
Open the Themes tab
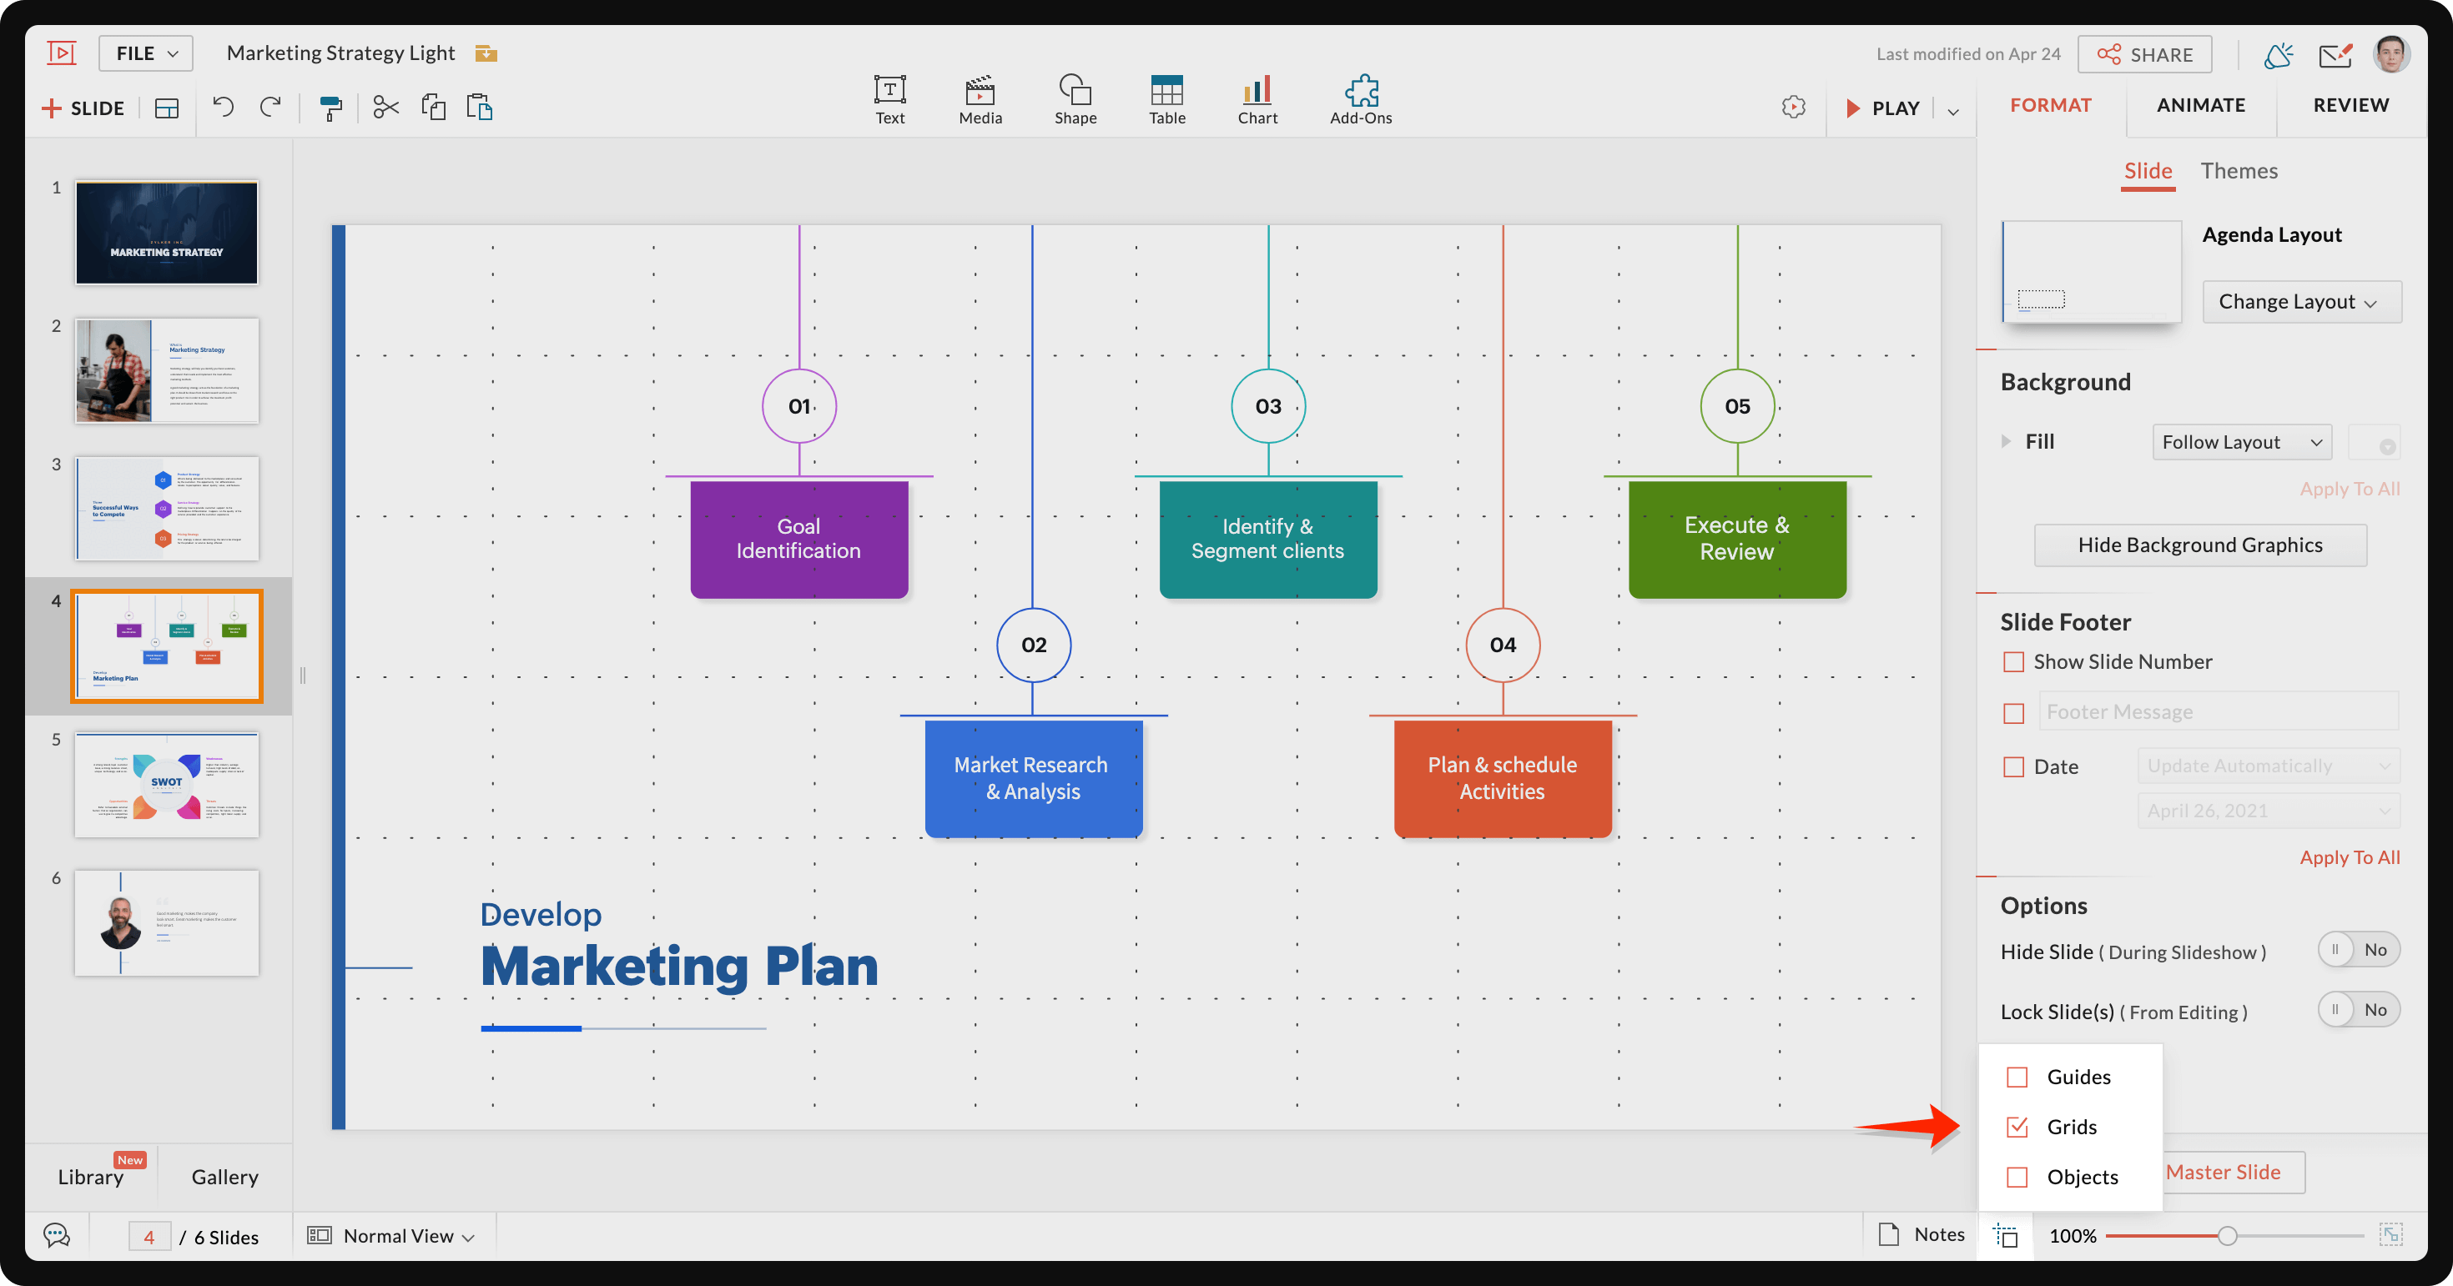click(2238, 171)
